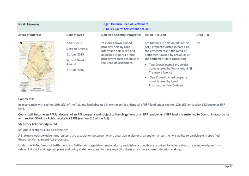
Task: Select the Comments heading
Action: 26,99
